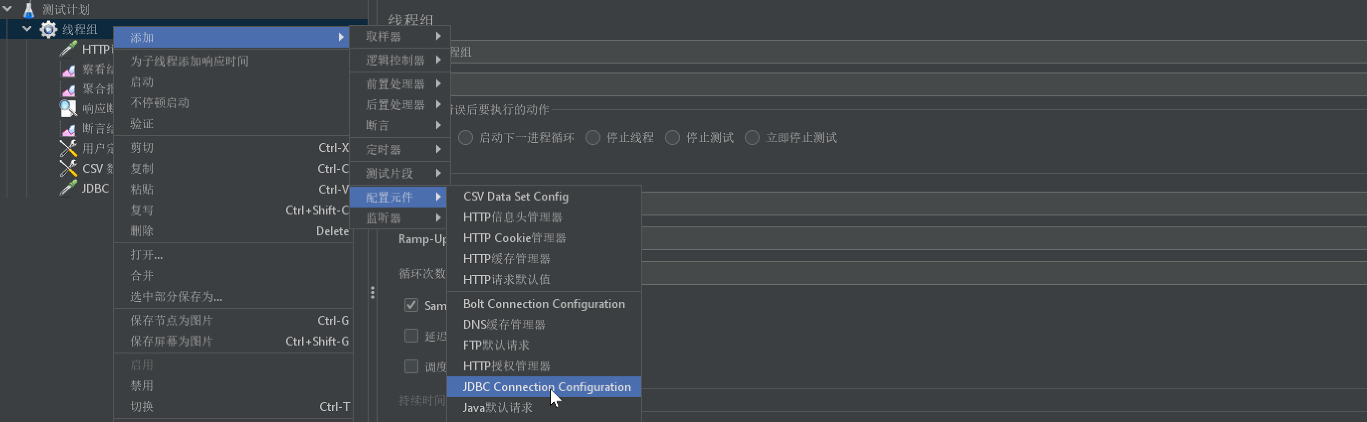Click the 聚合 report chart icon
The width and height of the screenshot is (1367, 422).
tap(69, 89)
